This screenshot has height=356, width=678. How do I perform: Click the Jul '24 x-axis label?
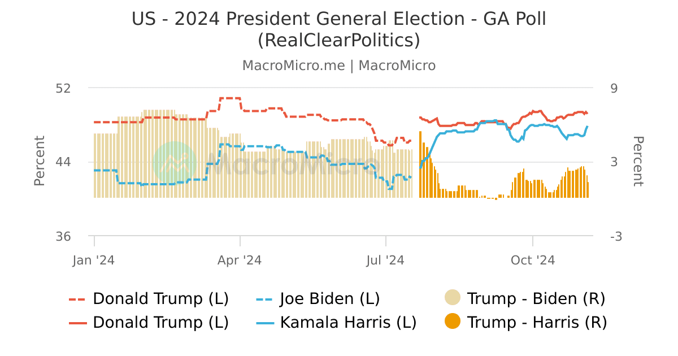[x=386, y=261]
